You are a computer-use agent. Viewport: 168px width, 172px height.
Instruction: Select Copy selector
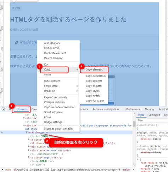[94, 81]
